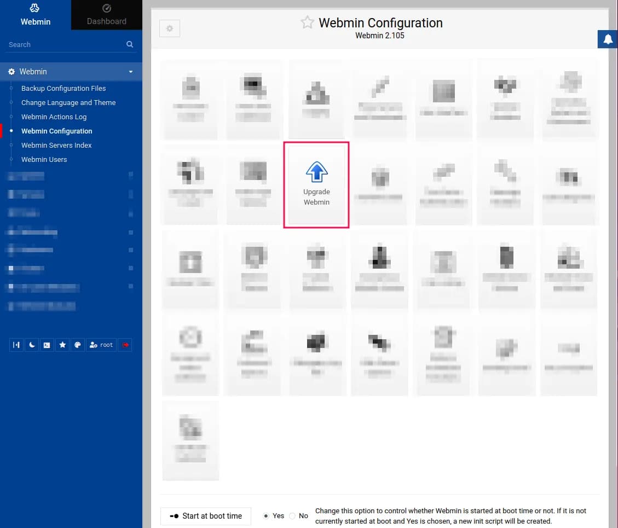Select Webmin Configuration in sidebar
The width and height of the screenshot is (618, 528).
[57, 131]
